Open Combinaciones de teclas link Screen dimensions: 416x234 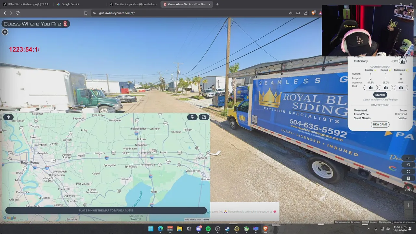pyautogui.click(x=347, y=222)
